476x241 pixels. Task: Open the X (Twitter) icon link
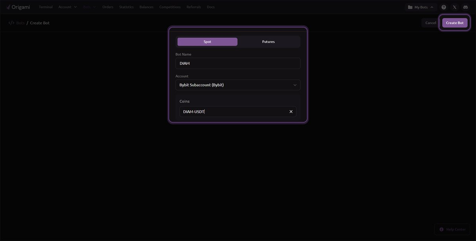[x=455, y=7]
